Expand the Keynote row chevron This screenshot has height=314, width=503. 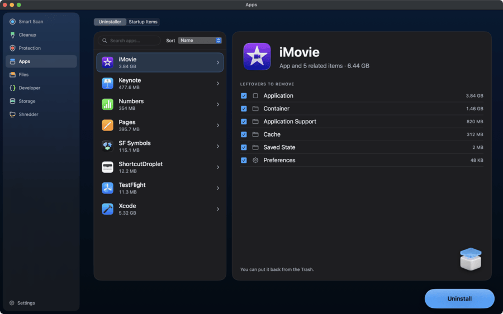218,84
